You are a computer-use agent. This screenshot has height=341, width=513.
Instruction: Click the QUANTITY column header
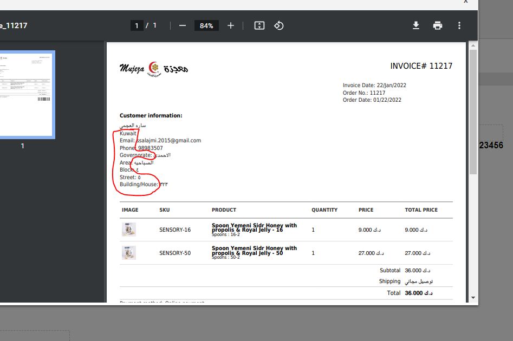pyautogui.click(x=324, y=210)
